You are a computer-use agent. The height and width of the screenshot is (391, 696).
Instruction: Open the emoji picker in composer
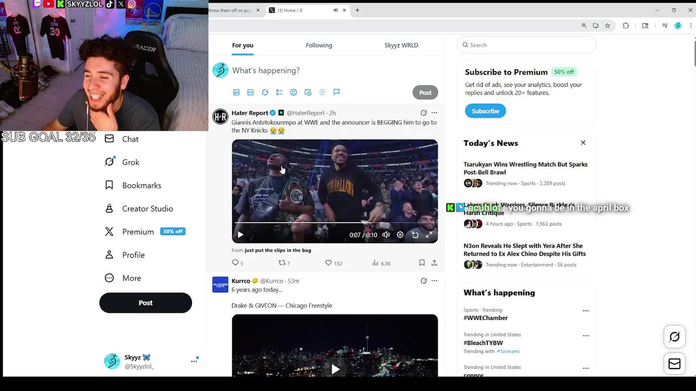(294, 92)
